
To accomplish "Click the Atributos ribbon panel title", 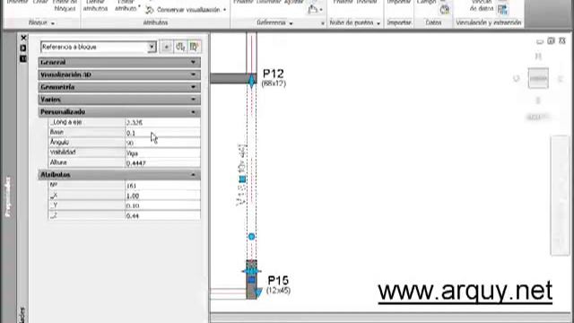I will click(x=155, y=22).
